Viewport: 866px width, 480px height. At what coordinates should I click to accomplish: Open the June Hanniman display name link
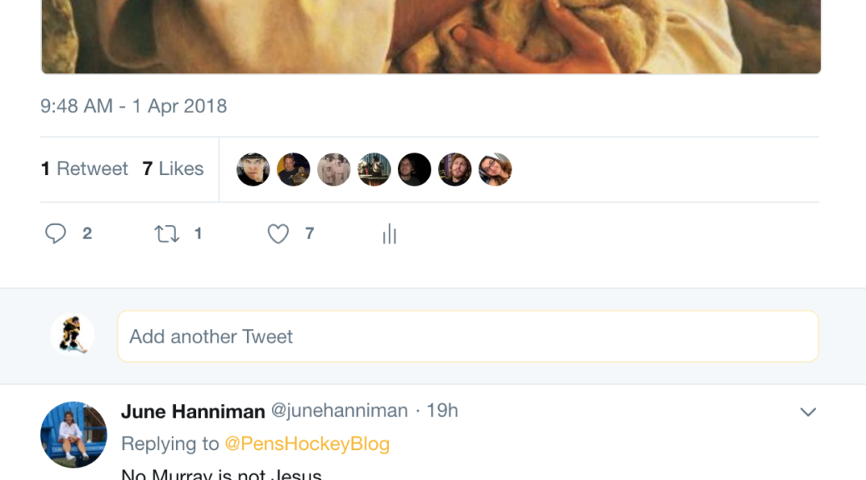193,411
